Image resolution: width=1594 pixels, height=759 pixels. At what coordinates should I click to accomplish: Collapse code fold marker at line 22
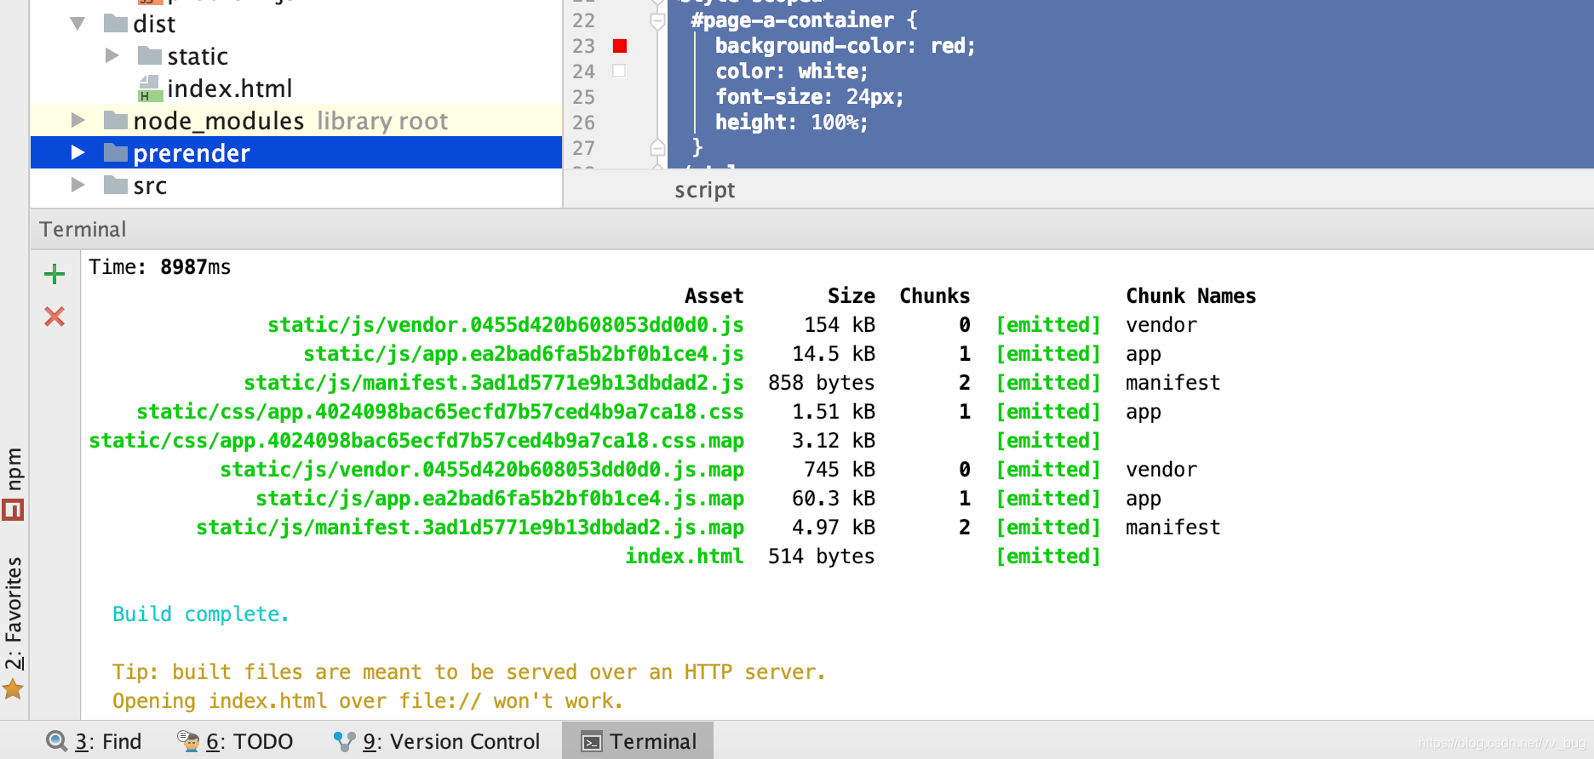coord(657,20)
